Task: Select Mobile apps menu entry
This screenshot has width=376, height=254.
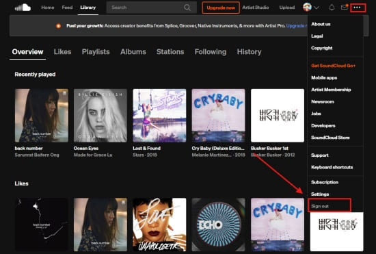Action: [324, 77]
